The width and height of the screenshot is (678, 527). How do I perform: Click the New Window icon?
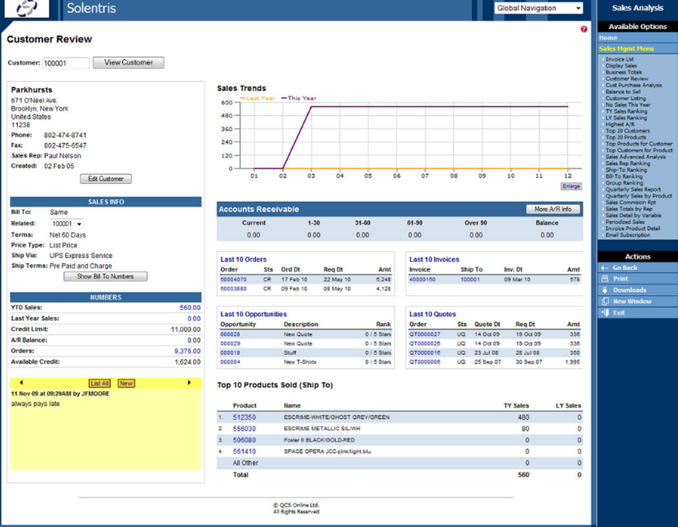pyautogui.click(x=605, y=301)
